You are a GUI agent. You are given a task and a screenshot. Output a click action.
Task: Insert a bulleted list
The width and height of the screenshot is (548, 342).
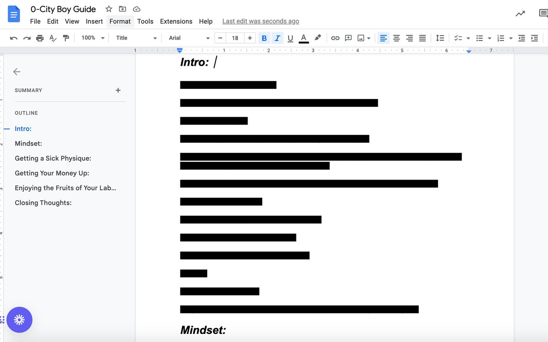coord(479,38)
